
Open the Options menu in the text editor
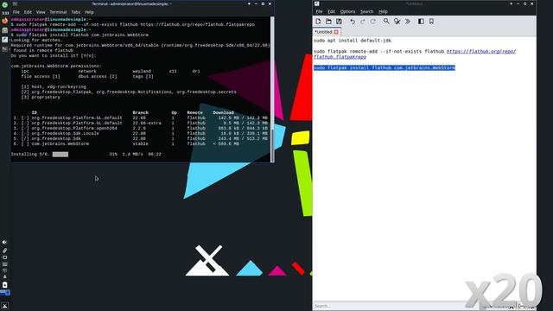(347, 11)
